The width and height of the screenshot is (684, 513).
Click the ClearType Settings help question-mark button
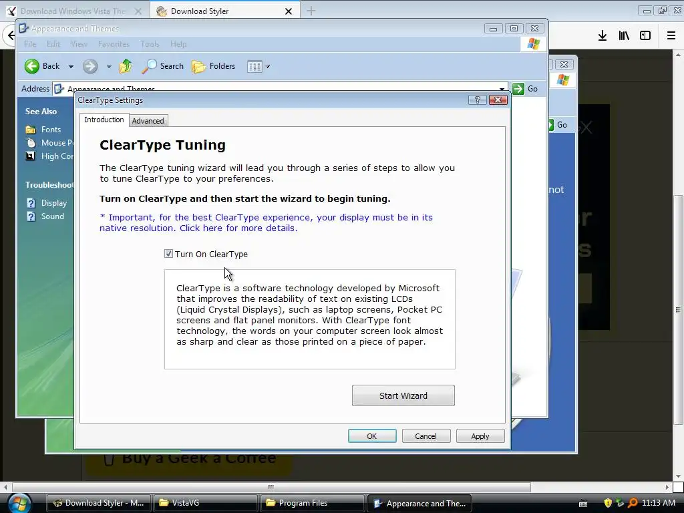point(477,100)
